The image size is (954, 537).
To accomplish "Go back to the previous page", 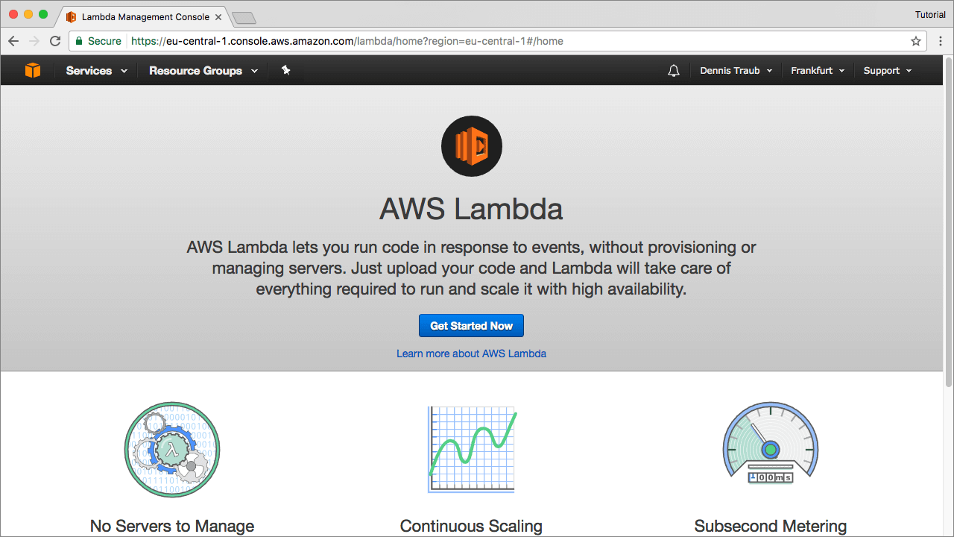I will (x=13, y=41).
